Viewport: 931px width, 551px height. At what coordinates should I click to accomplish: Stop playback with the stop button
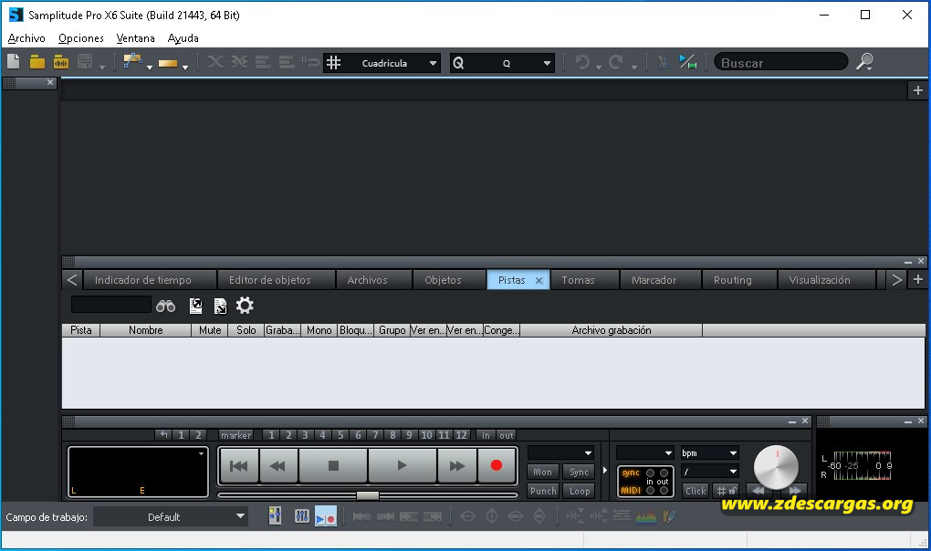tap(333, 465)
